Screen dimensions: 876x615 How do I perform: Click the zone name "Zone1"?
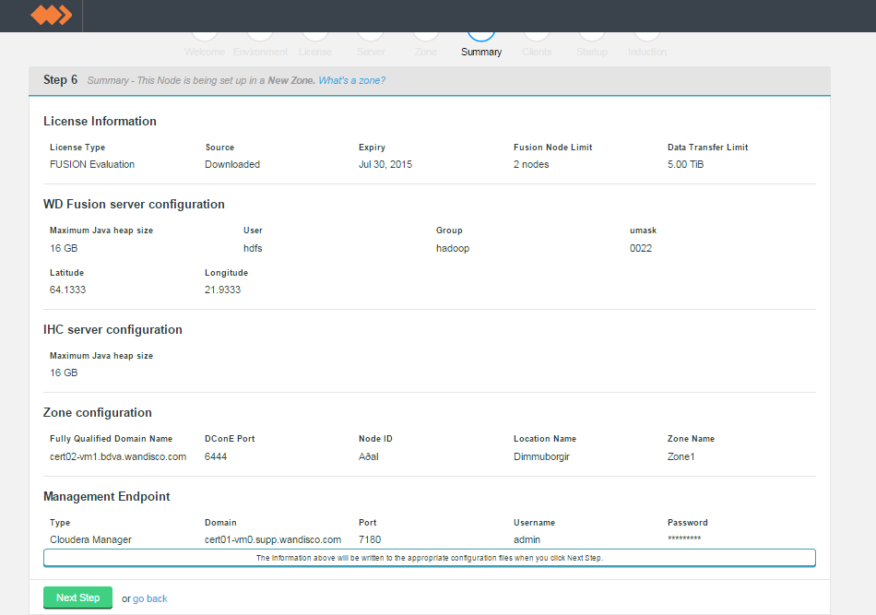coord(681,456)
